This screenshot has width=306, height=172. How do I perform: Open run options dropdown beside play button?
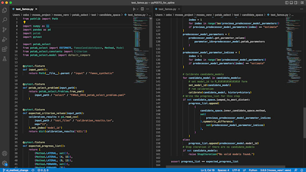(138, 9)
